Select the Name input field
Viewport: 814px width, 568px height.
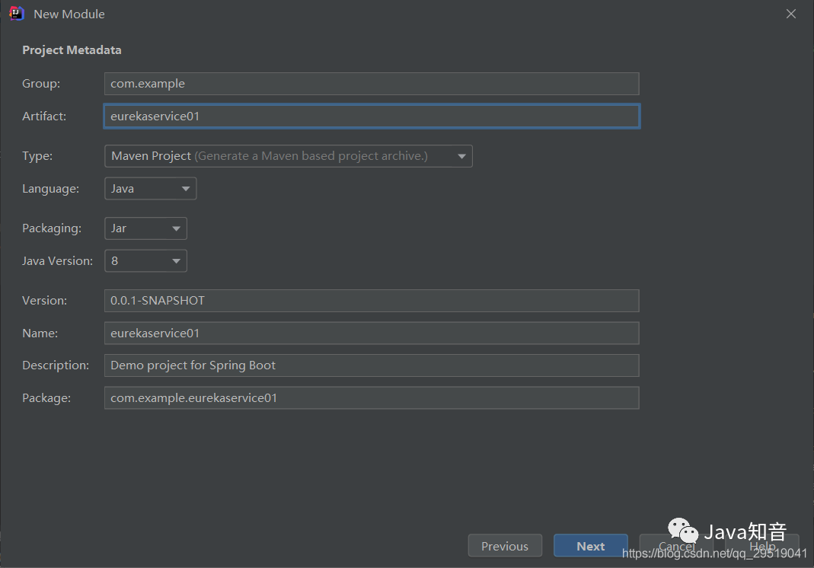pos(371,333)
